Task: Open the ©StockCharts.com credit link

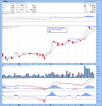Action: point(91,2)
